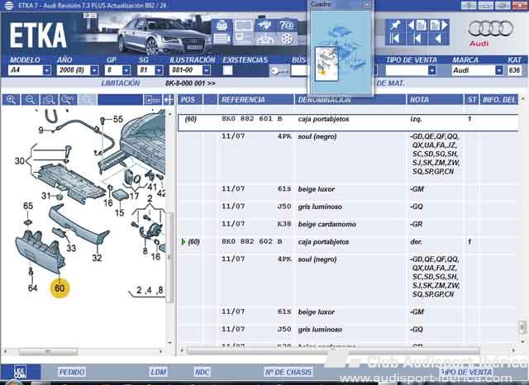This screenshot has width=529, height=385.
Task: Click the Nº DE CHASIS tab
Action: pos(288,372)
